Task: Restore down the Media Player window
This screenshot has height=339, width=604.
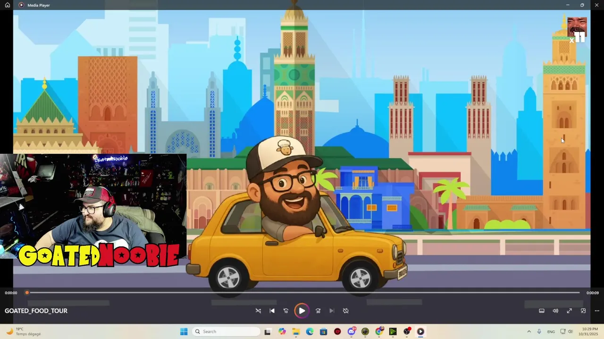Action: coord(582,5)
